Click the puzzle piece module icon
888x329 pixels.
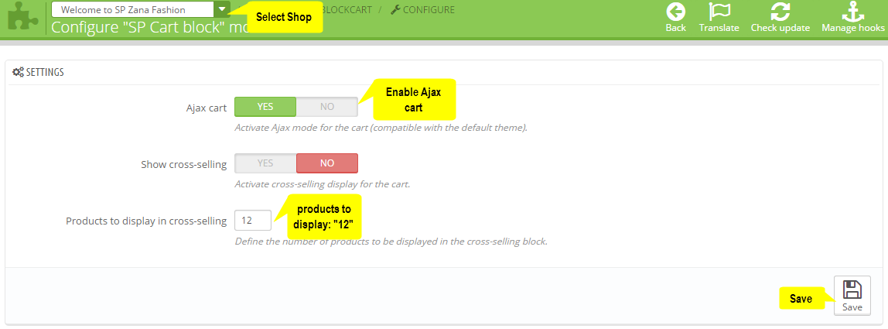click(x=22, y=17)
